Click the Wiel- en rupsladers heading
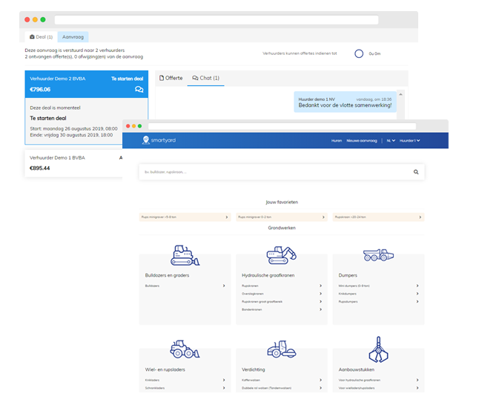 pyautogui.click(x=165, y=369)
